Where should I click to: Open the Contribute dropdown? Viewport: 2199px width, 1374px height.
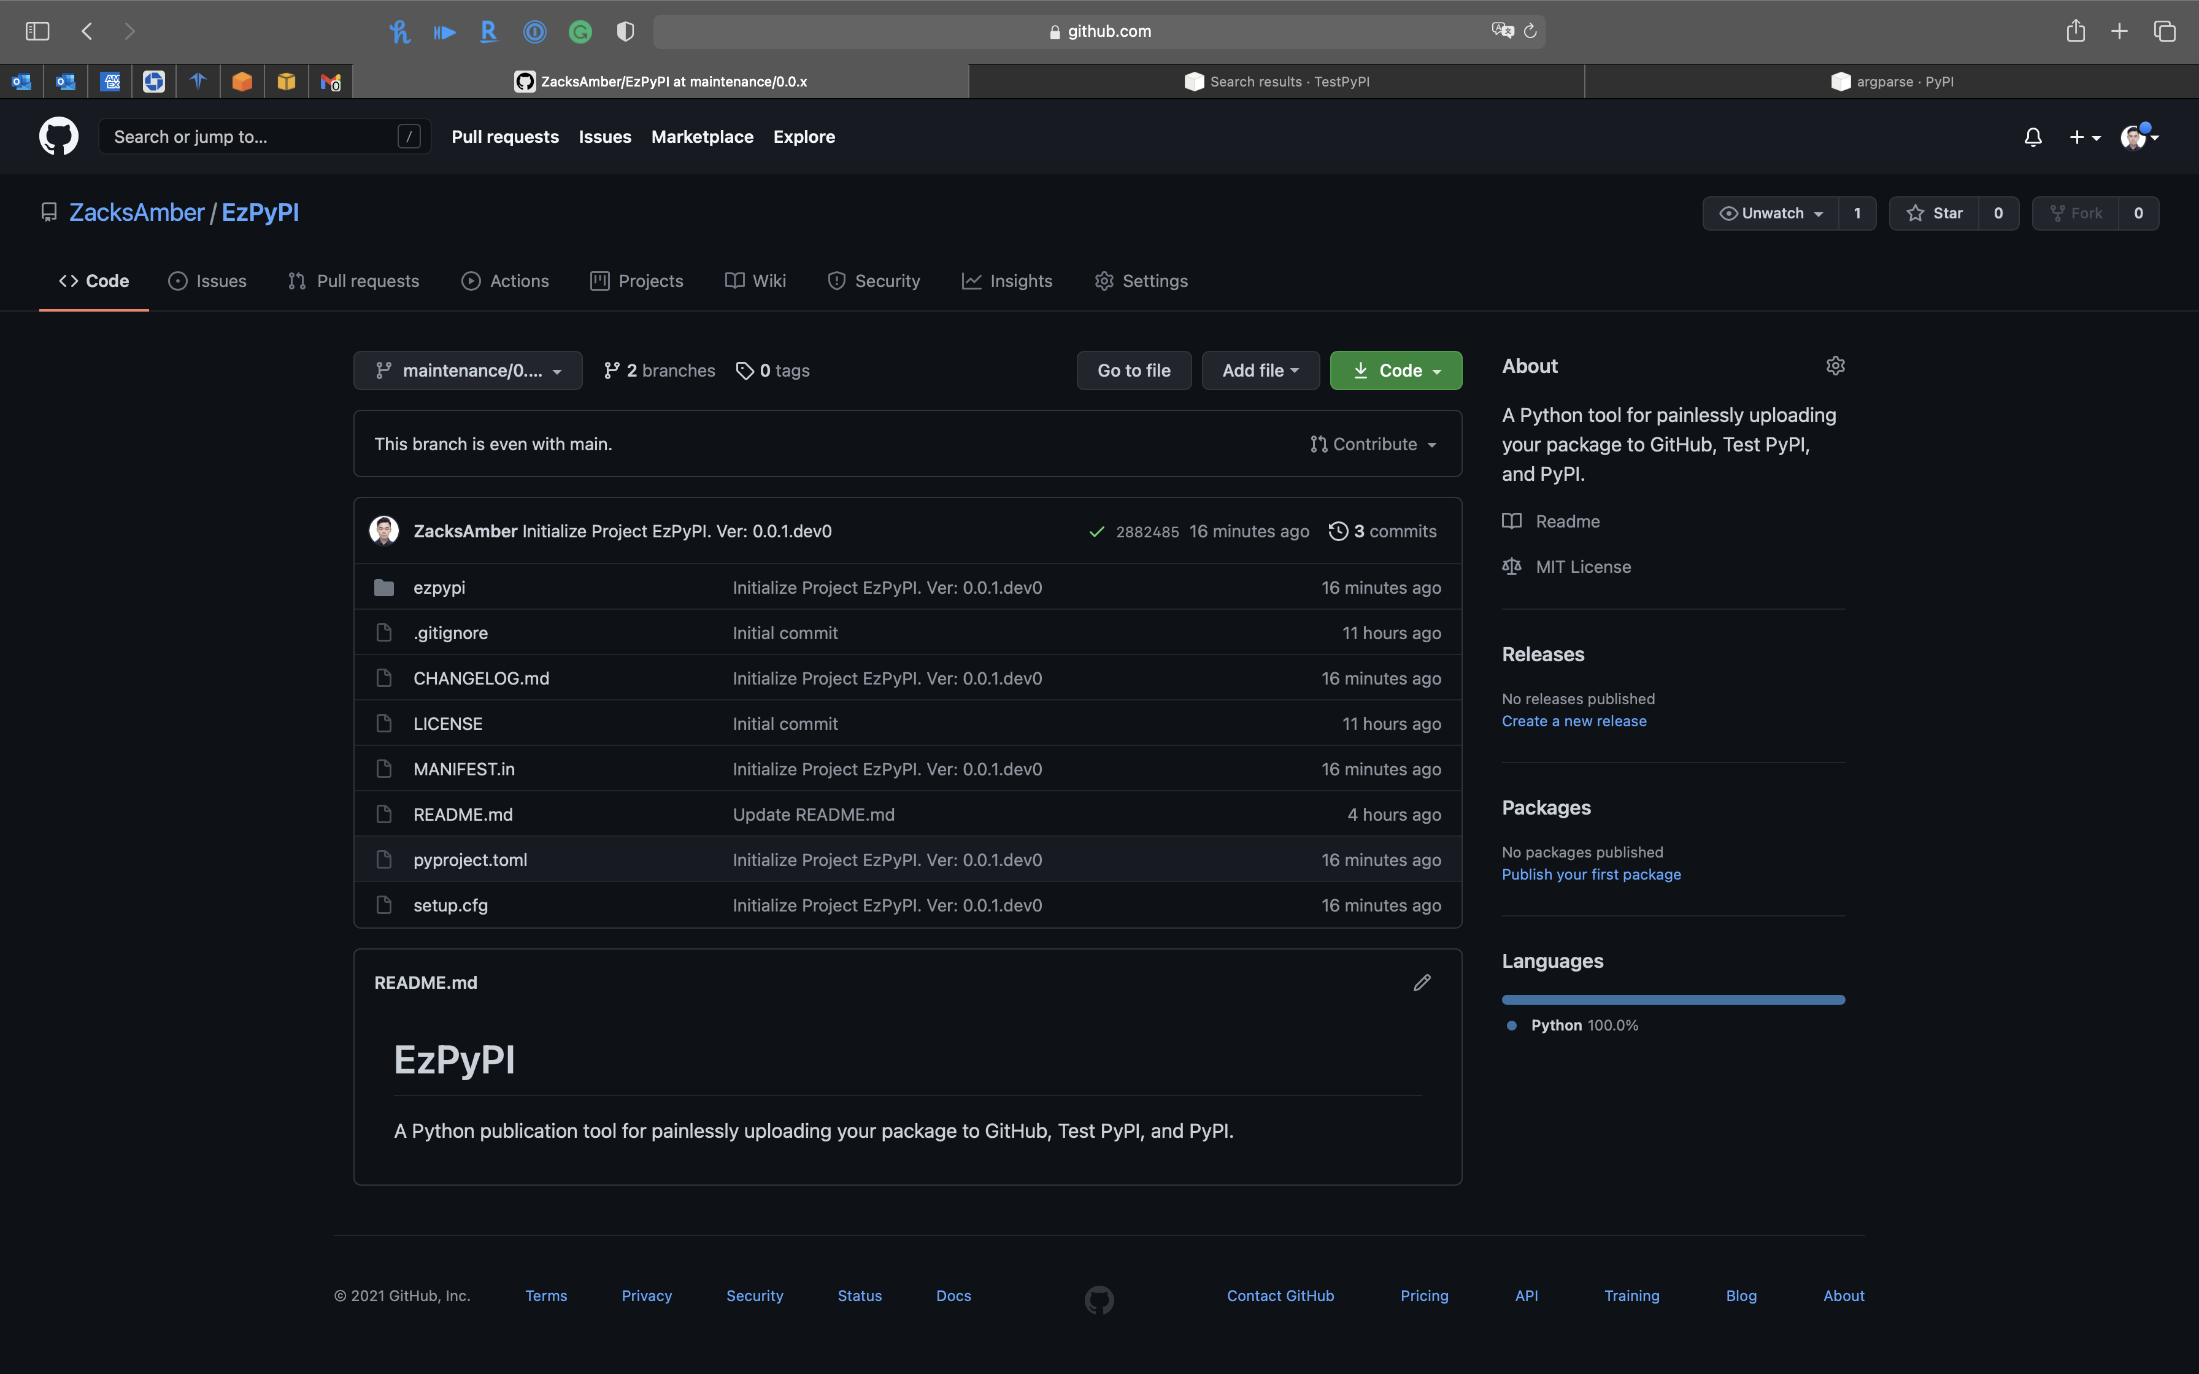click(x=1373, y=444)
